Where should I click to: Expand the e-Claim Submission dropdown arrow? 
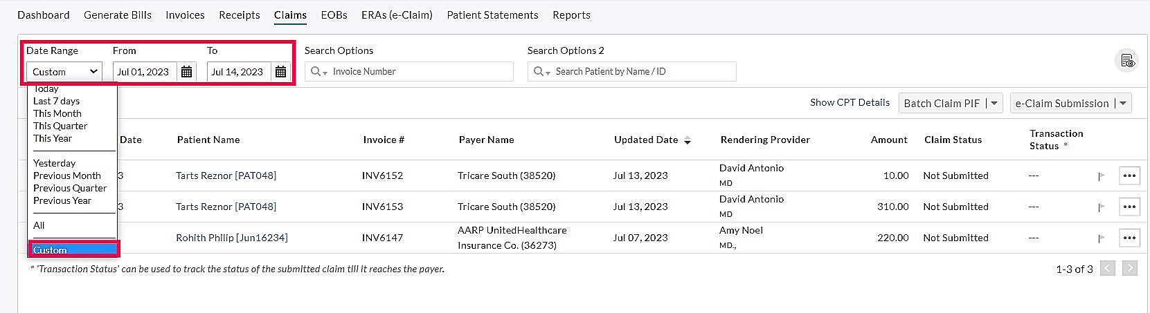1122,104
